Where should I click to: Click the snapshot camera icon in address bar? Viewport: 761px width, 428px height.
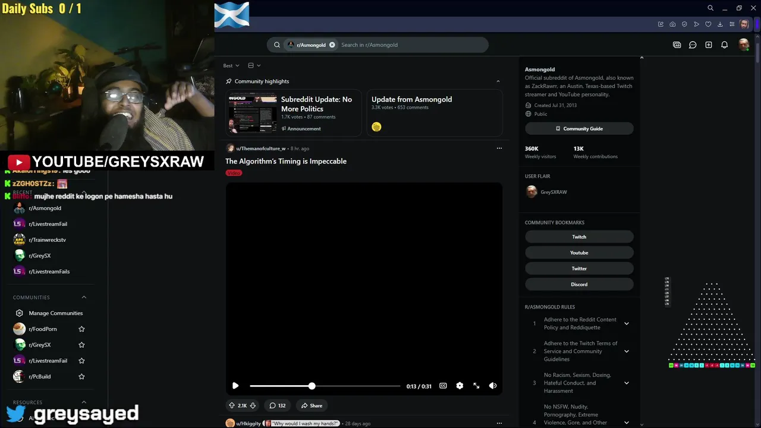(672, 24)
